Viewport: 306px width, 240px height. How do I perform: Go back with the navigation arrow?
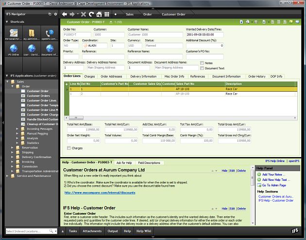pos(65,14)
